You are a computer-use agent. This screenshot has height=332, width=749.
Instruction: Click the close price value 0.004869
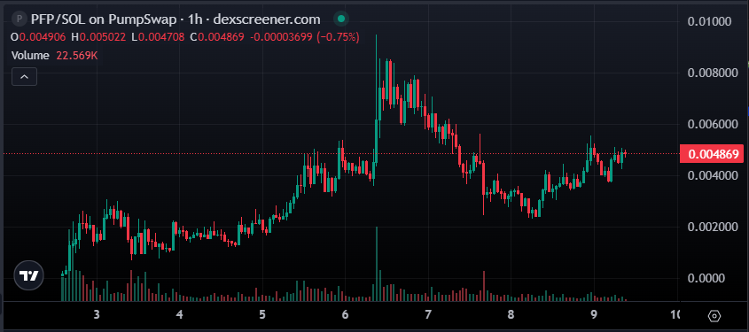(x=222, y=37)
